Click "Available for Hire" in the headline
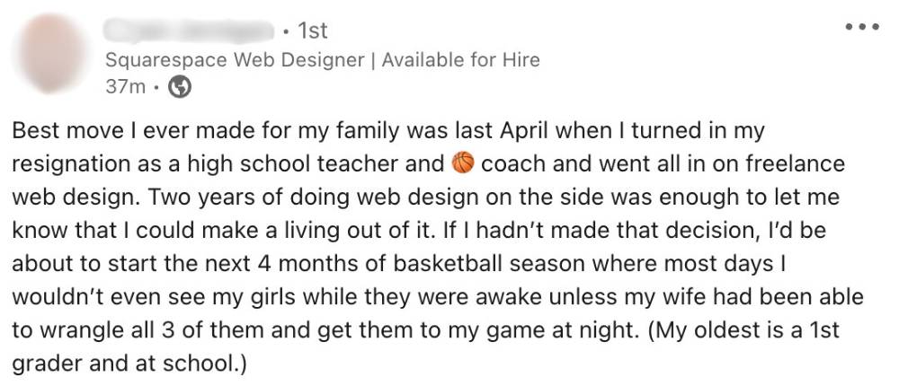This screenshot has width=899, height=386. pyautogui.click(x=461, y=60)
